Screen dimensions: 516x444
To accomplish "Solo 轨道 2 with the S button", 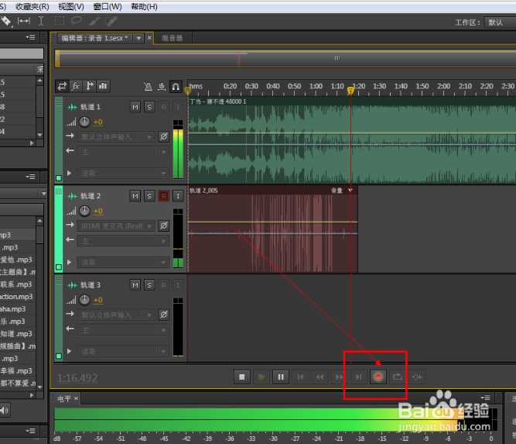I will [149, 196].
